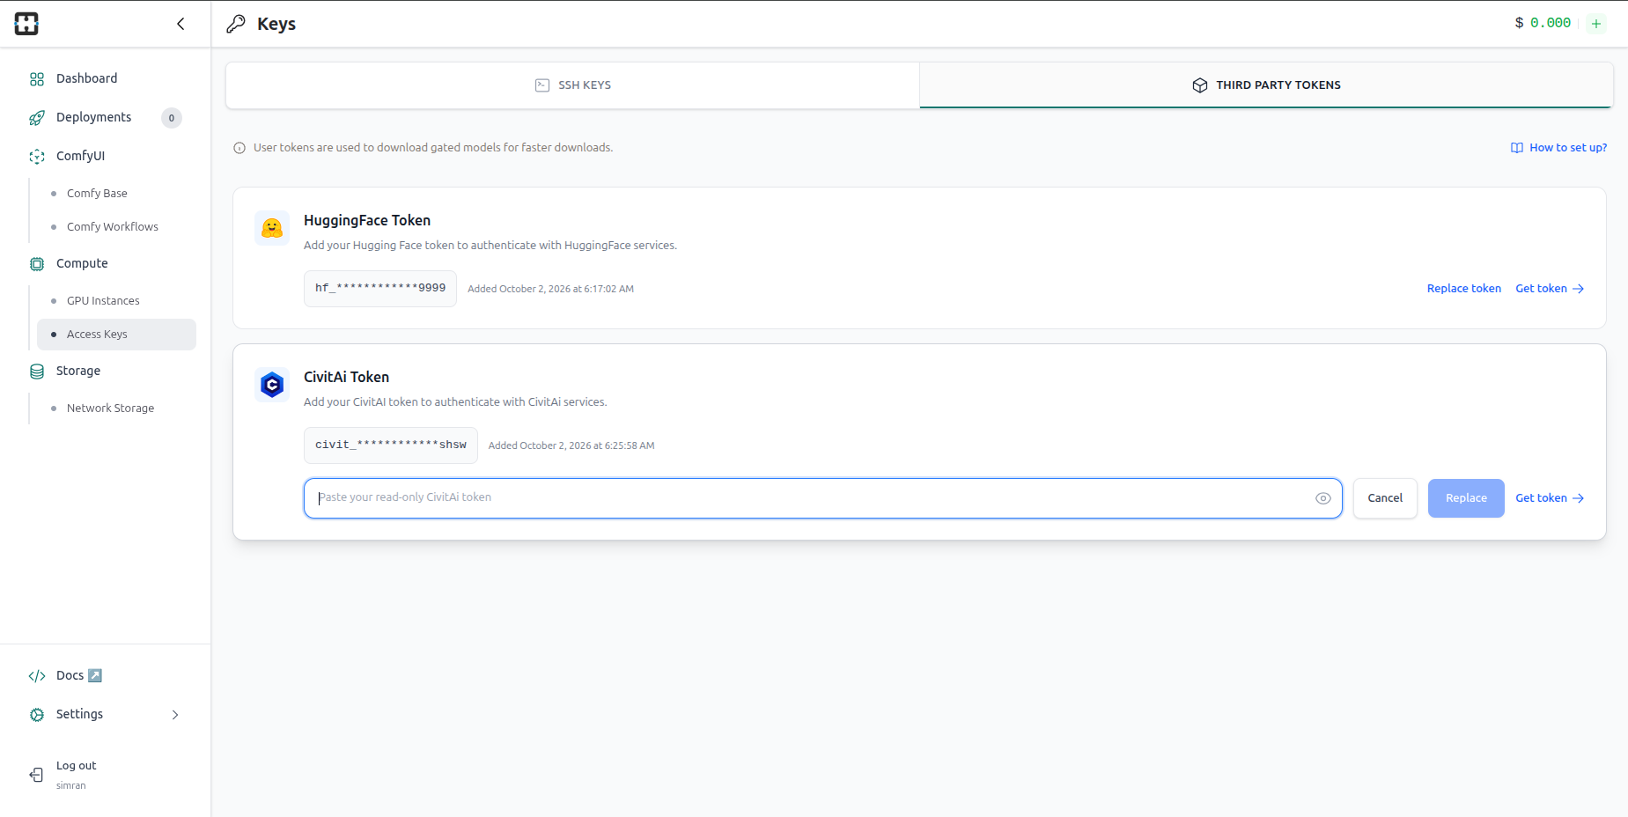
Task: Open Network Storage page
Action: pyautogui.click(x=110, y=408)
